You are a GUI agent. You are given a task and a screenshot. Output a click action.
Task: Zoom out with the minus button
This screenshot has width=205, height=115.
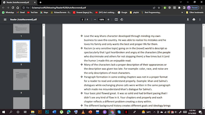click(95, 20)
